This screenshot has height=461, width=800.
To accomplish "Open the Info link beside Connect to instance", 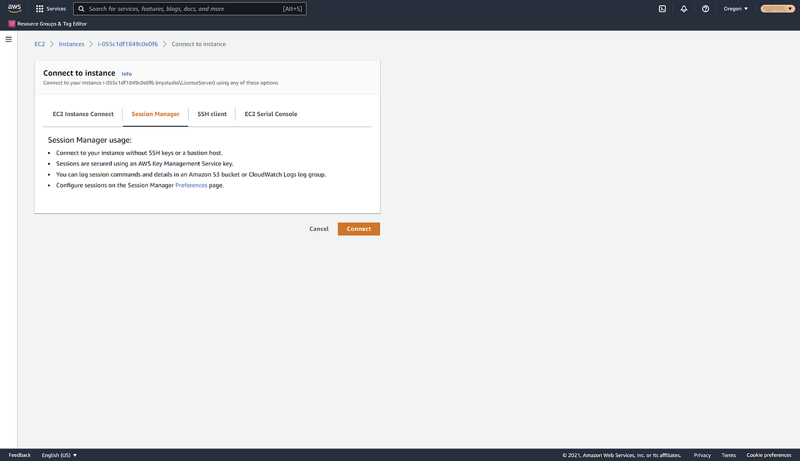I will click(127, 74).
